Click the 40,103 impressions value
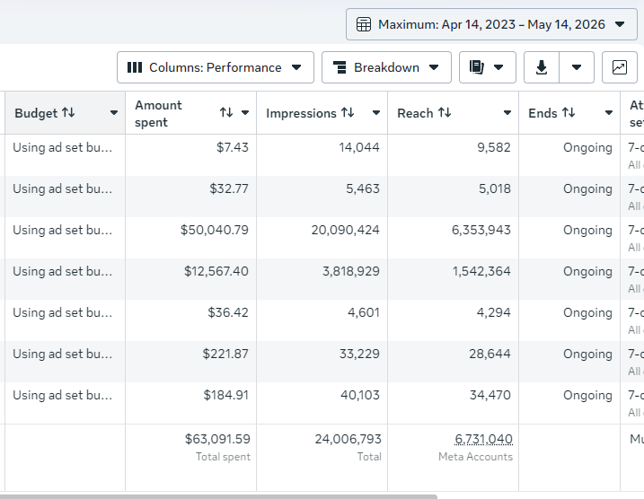The width and height of the screenshot is (644, 499). [x=360, y=395]
